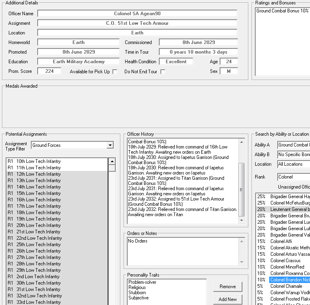Select Colonel Arturo Vassa officer row

point(283,254)
